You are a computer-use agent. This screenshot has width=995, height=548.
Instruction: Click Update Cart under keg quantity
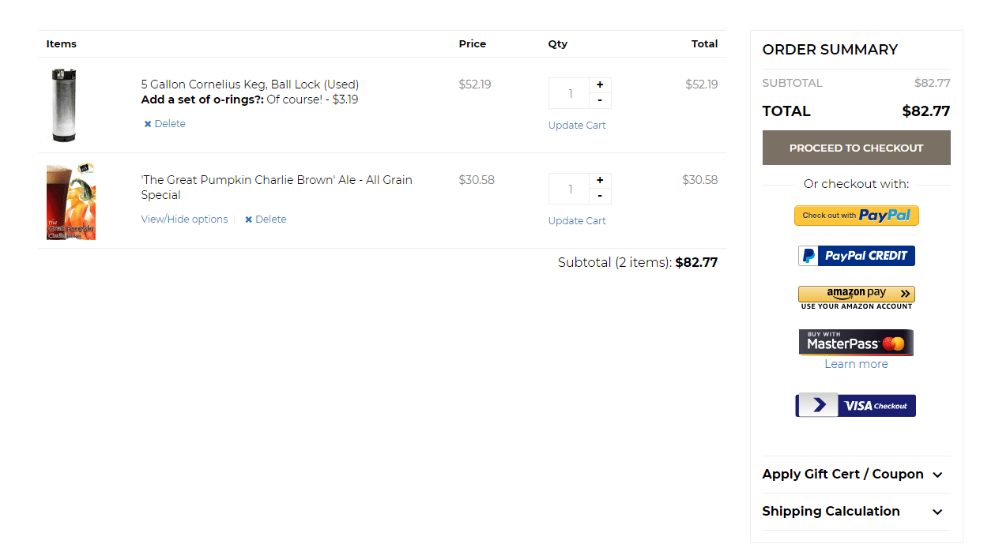577,126
